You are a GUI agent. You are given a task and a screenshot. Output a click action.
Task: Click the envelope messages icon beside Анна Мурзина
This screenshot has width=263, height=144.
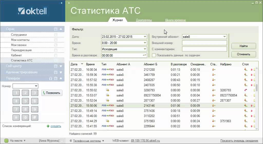(62, 141)
